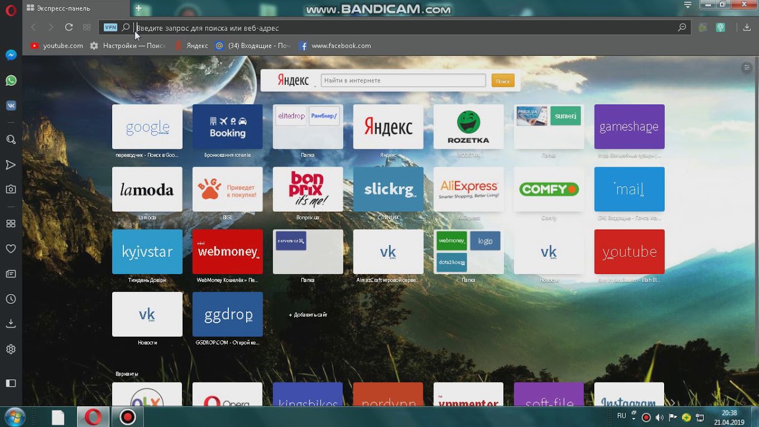Toggle the VPN badge in address bar

pyautogui.click(x=110, y=27)
